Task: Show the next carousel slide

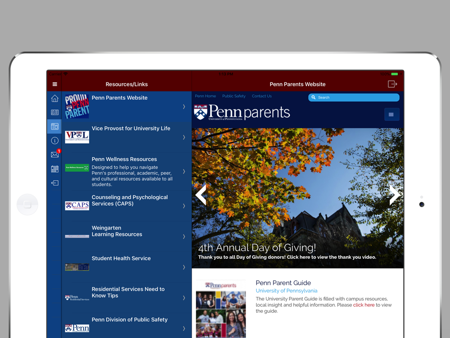Action: pos(394,195)
